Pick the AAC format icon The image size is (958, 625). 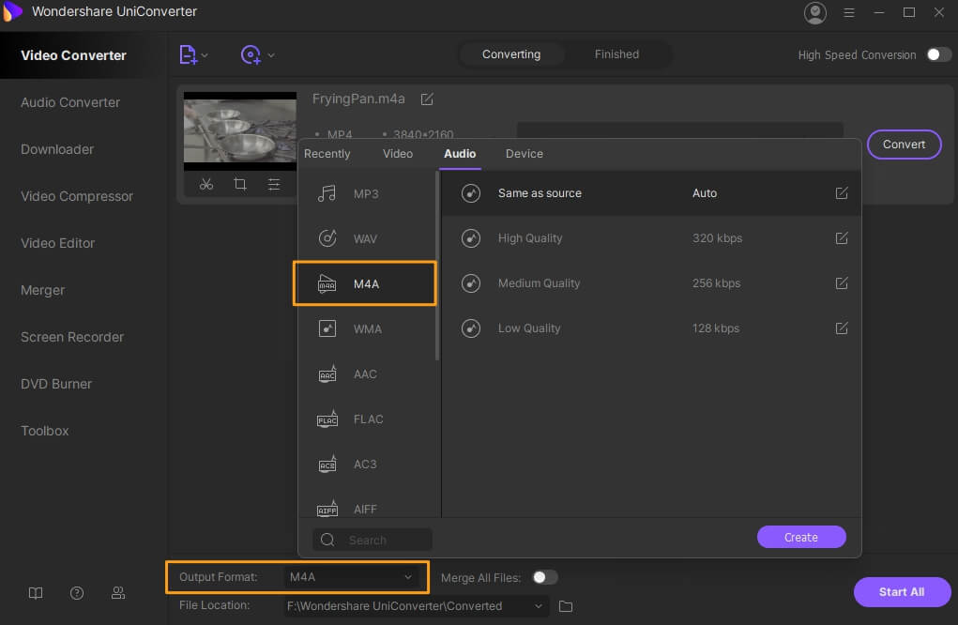327,373
